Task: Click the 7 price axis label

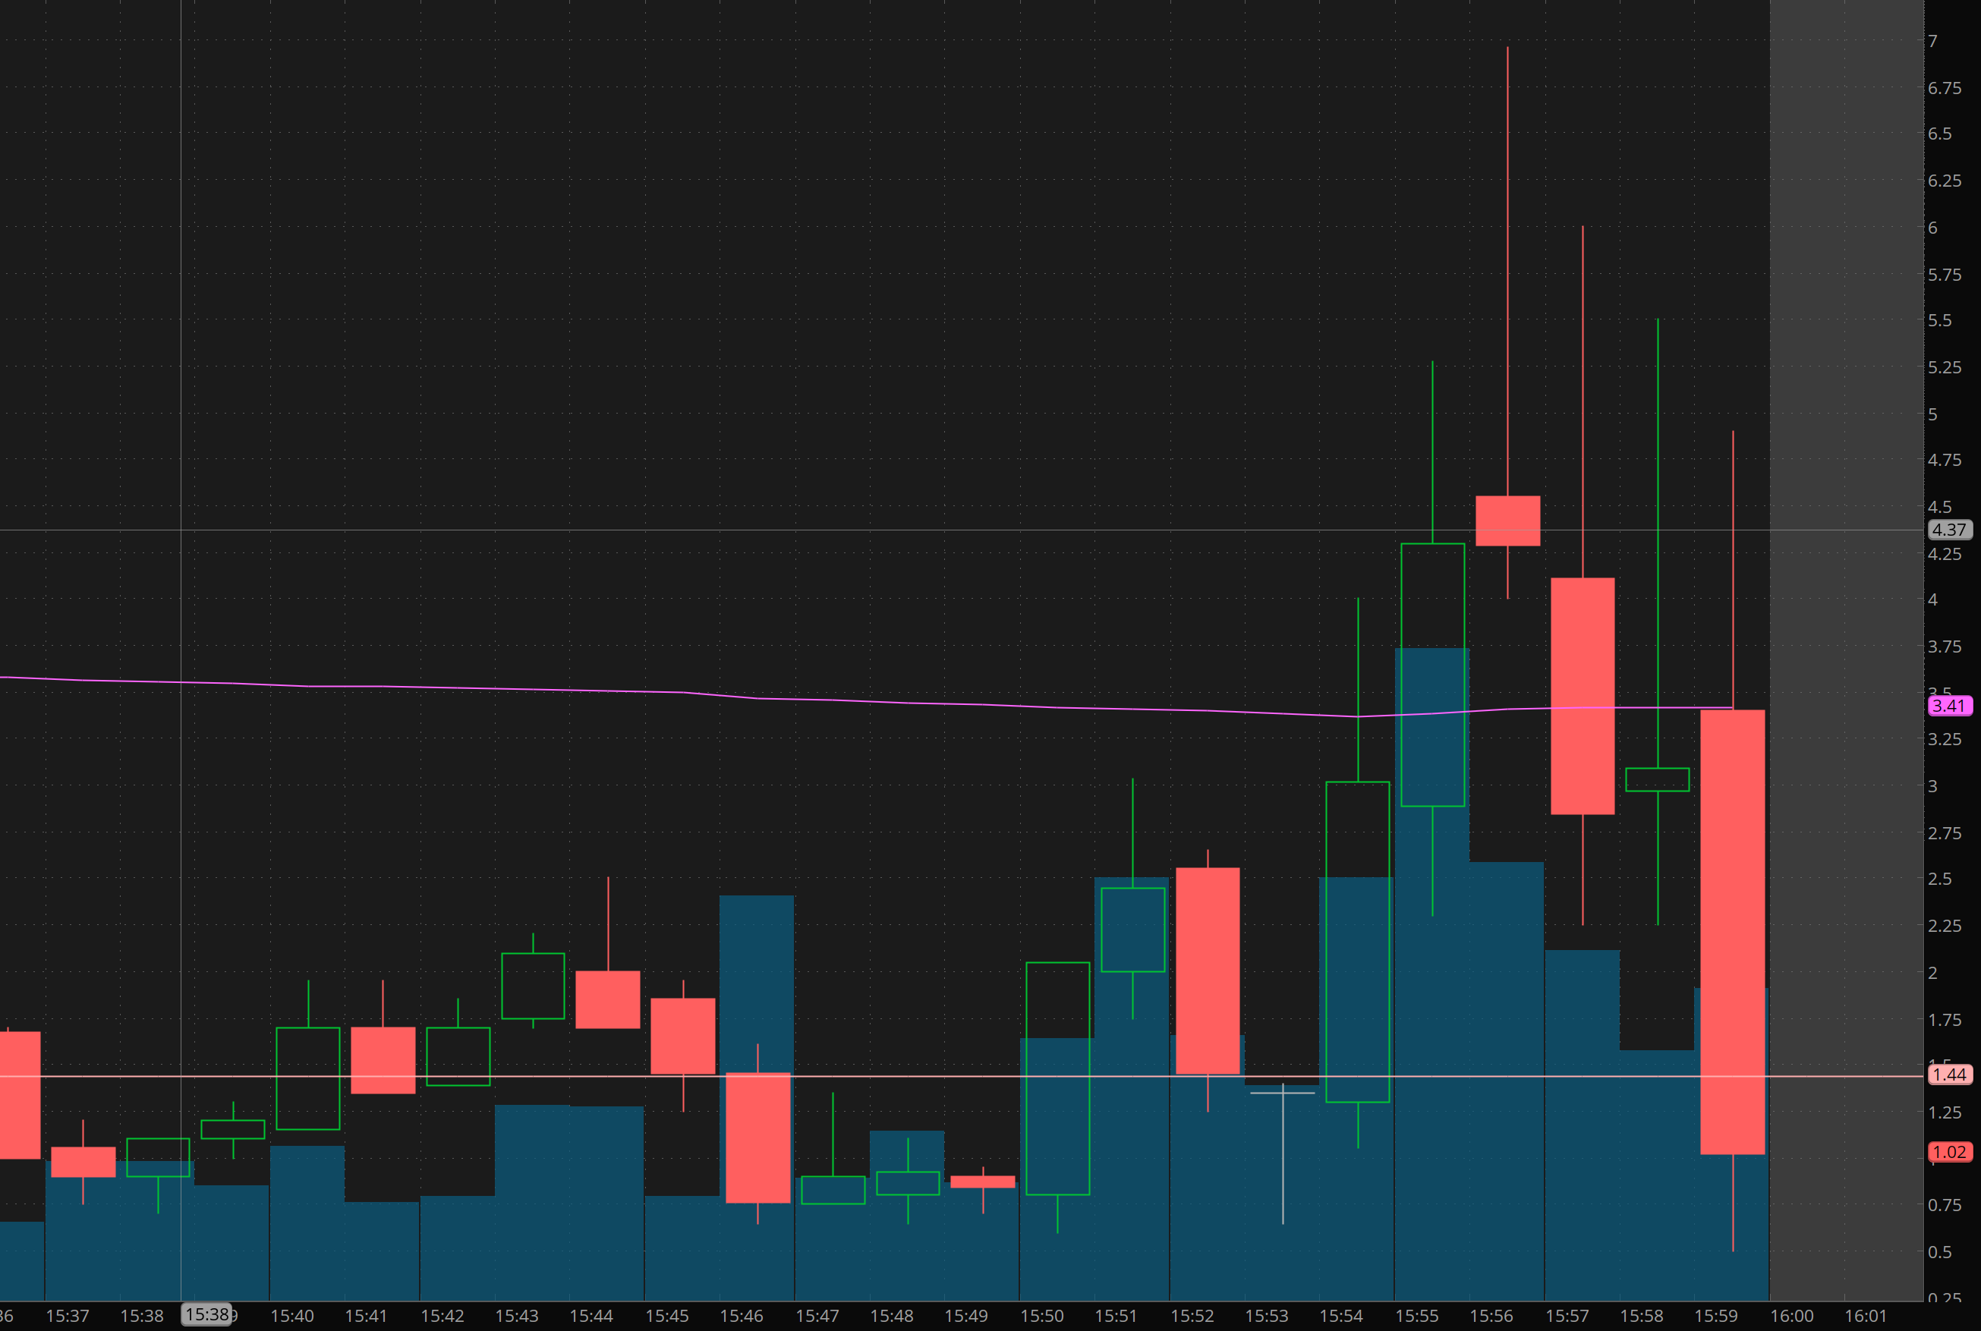Action: tap(1932, 41)
